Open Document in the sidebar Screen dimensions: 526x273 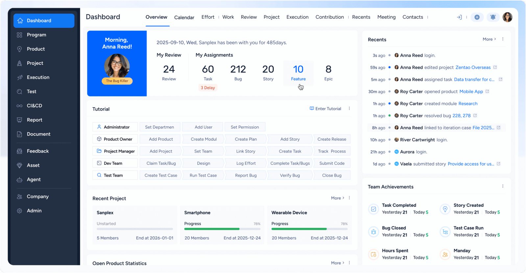tap(44, 134)
